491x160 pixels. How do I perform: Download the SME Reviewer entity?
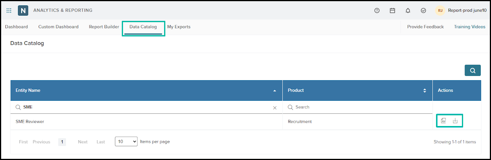[x=455, y=121]
